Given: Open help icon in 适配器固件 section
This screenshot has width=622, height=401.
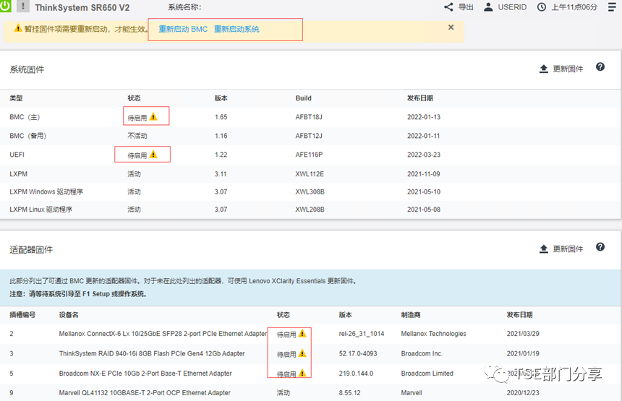Looking at the screenshot, I should pyautogui.click(x=600, y=247).
